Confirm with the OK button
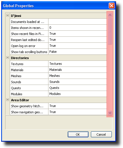The width and height of the screenshot is (123, 148). tap(78, 135)
